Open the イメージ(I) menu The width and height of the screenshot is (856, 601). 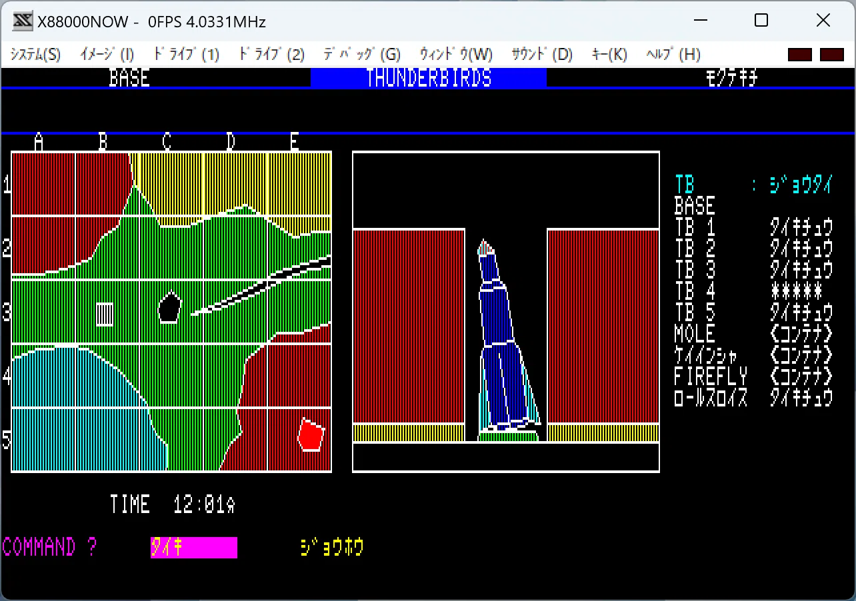[107, 55]
